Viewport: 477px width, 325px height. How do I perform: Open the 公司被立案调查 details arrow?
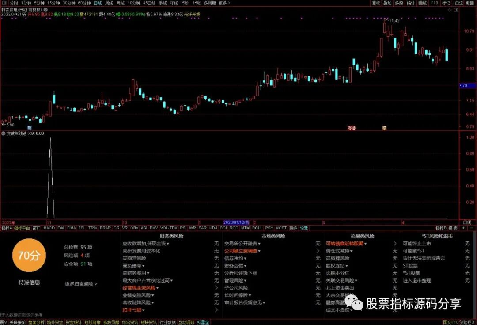(318, 251)
